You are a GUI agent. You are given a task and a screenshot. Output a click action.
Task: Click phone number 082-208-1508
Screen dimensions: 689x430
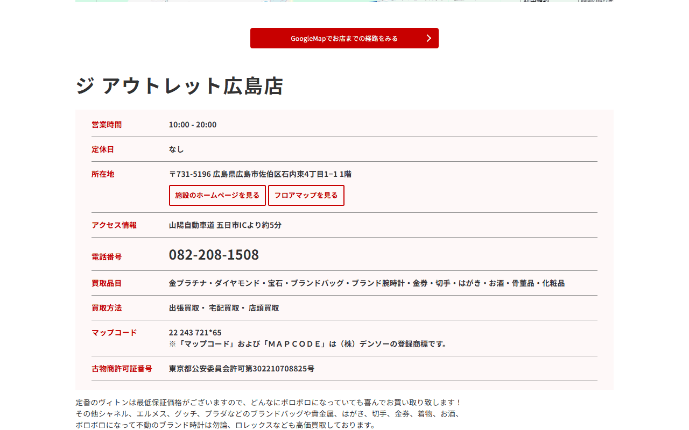tap(214, 255)
